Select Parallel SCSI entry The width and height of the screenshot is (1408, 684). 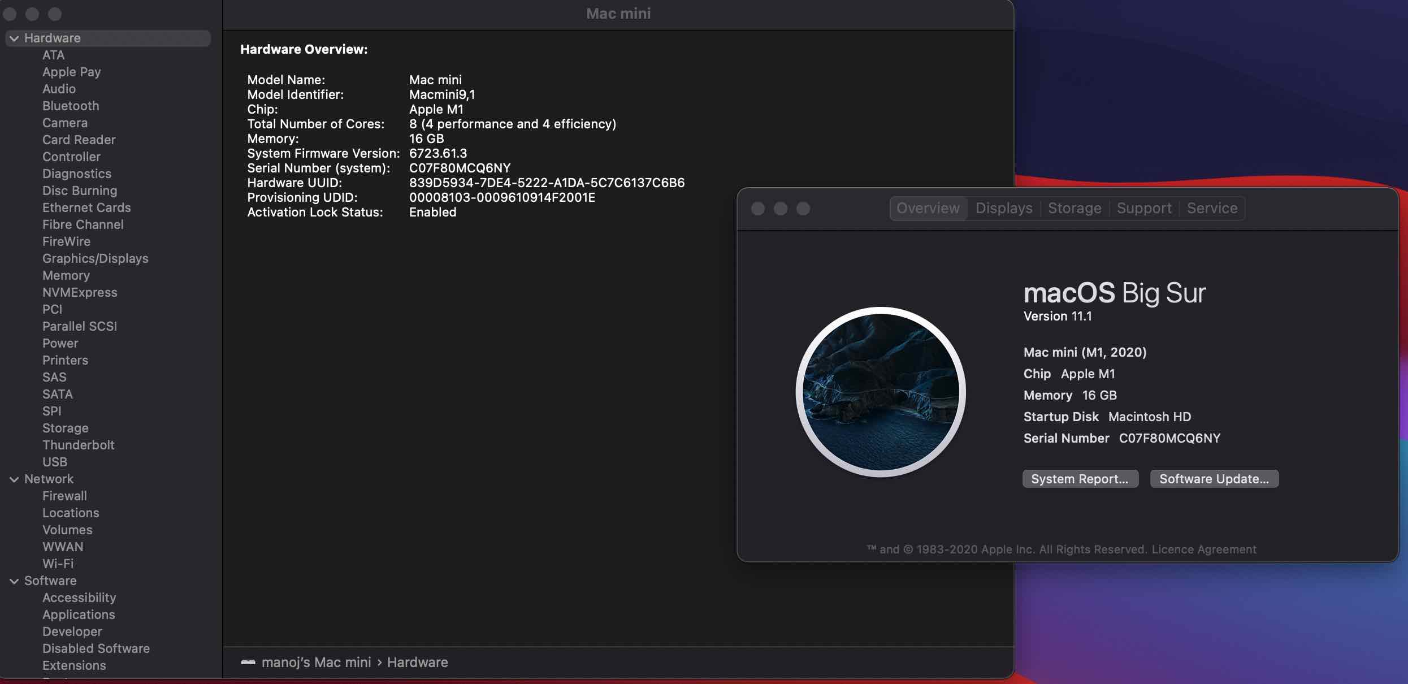pyautogui.click(x=80, y=326)
